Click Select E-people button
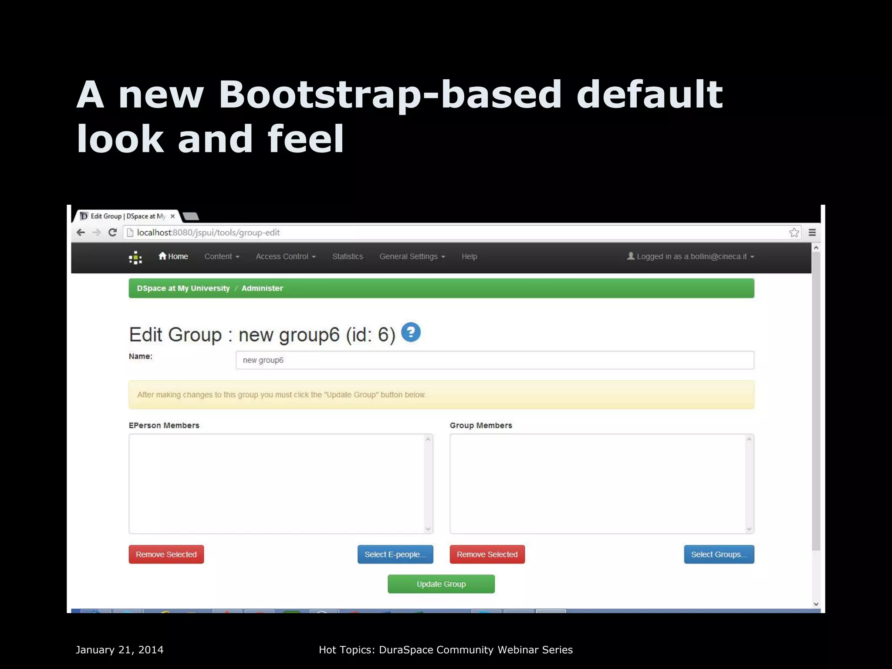892x669 pixels. click(x=395, y=554)
